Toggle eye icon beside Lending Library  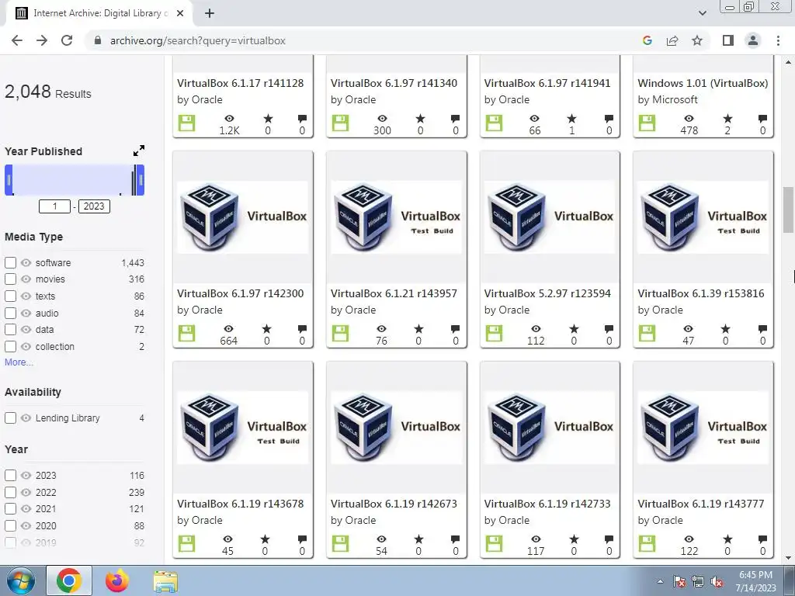click(26, 418)
